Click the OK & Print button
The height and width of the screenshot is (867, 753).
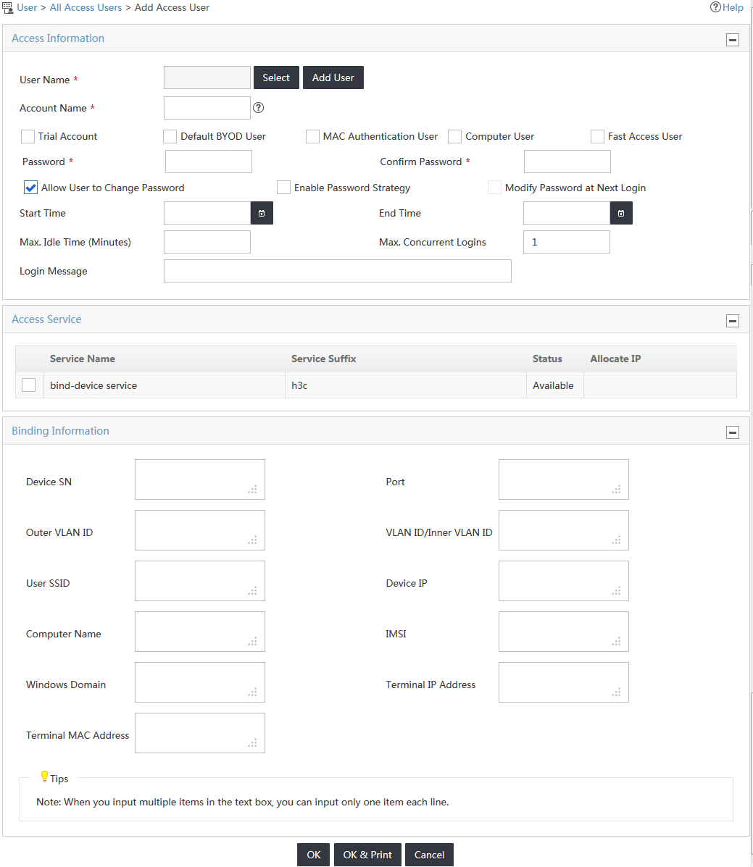pyautogui.click(x=367, y=855)
